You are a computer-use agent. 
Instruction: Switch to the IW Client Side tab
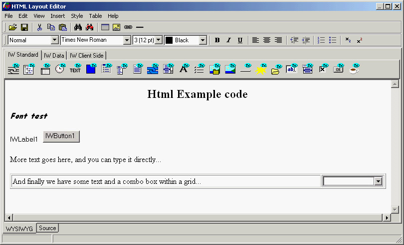pyautogui.click(x=86, y=56)
